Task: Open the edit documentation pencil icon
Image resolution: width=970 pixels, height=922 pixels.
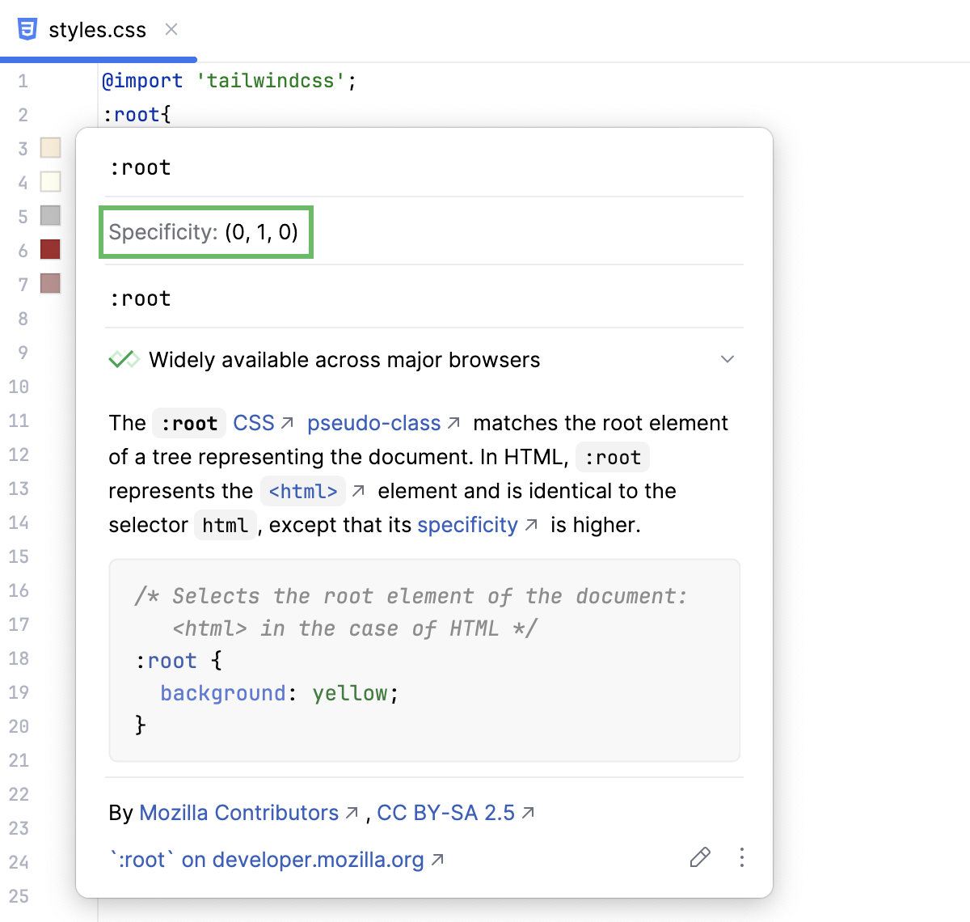Action: (700, 857)
